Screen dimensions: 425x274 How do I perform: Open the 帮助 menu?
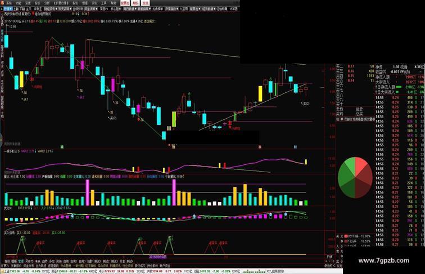[114, 3]
